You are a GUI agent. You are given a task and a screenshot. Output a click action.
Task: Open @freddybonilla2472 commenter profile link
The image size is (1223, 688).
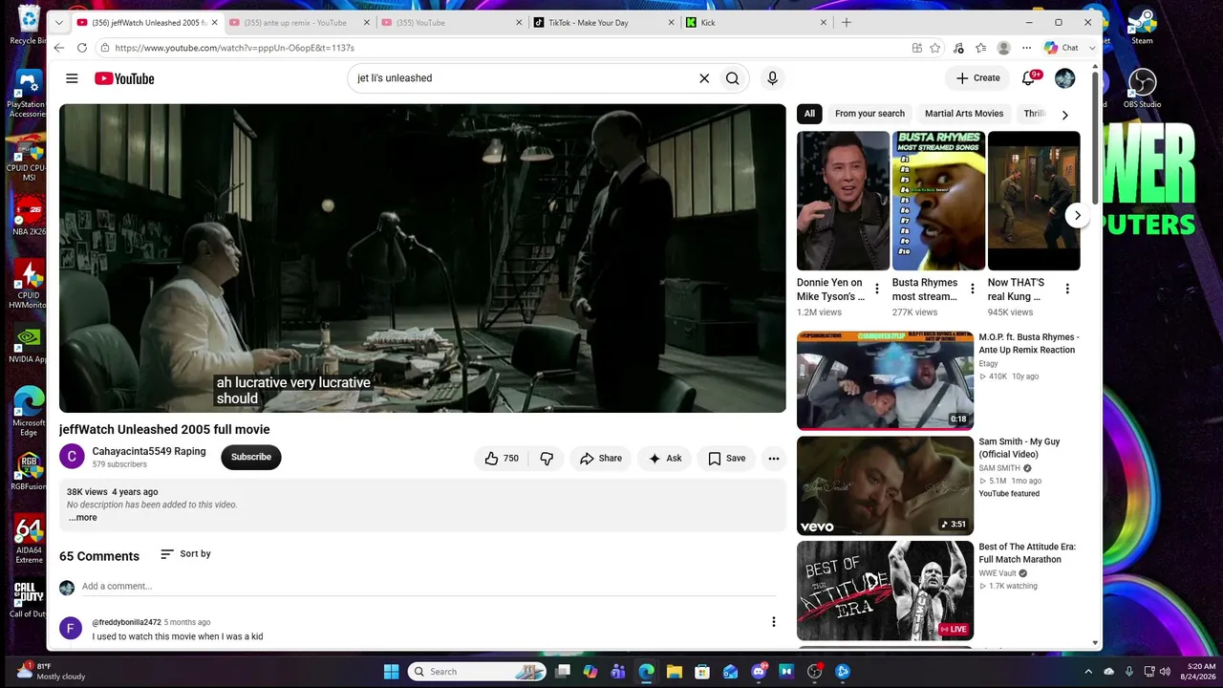coord(126,622)
